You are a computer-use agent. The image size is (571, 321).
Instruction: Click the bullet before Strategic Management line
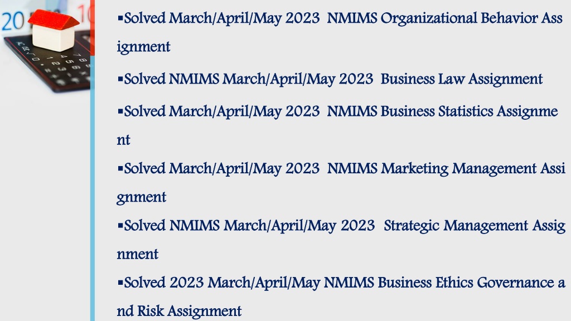120,225
